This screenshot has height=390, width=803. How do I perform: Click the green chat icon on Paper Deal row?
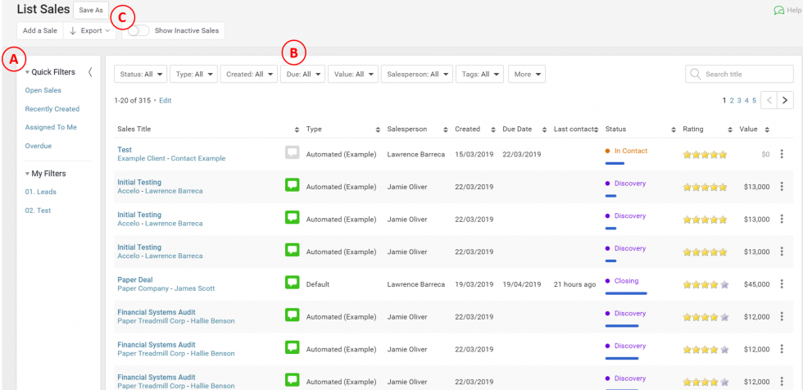[293, 283]
